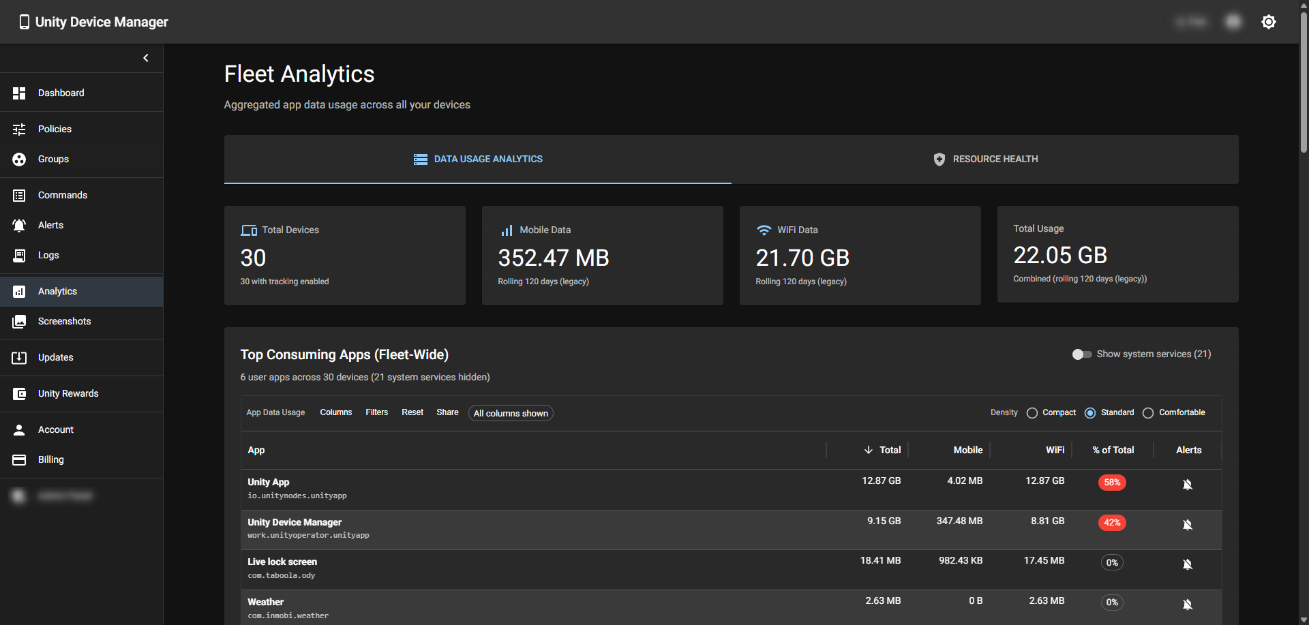Screen dimensions: 1309x625
Task: Open the Dashboard menu item
Action: coord(81,93)
